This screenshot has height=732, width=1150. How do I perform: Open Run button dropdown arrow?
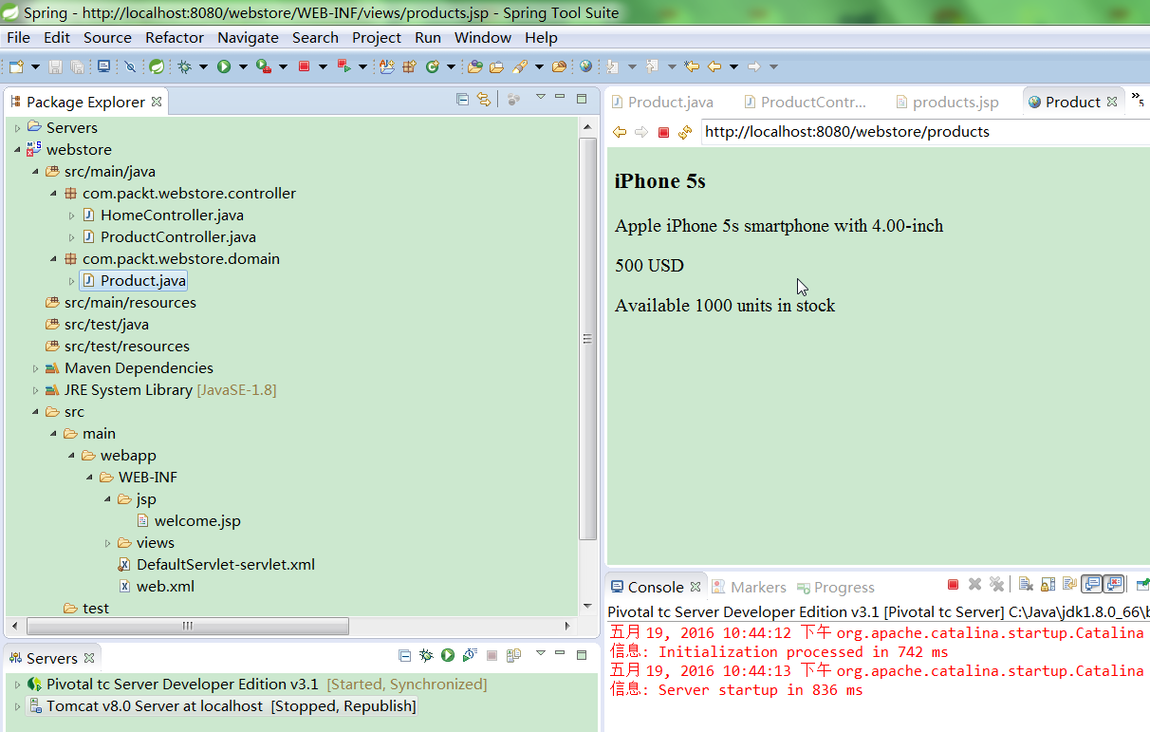point(243,66)
